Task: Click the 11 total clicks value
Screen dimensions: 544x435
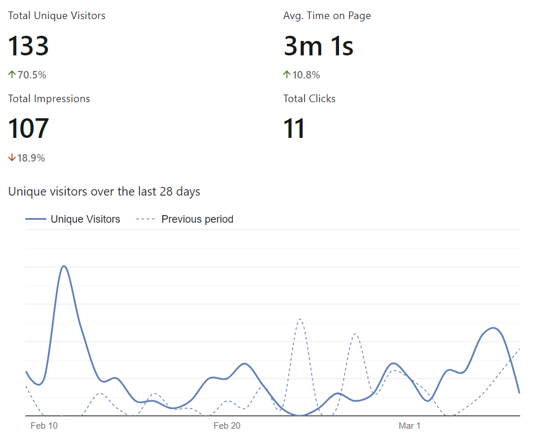Action: (x=294, y=129)
